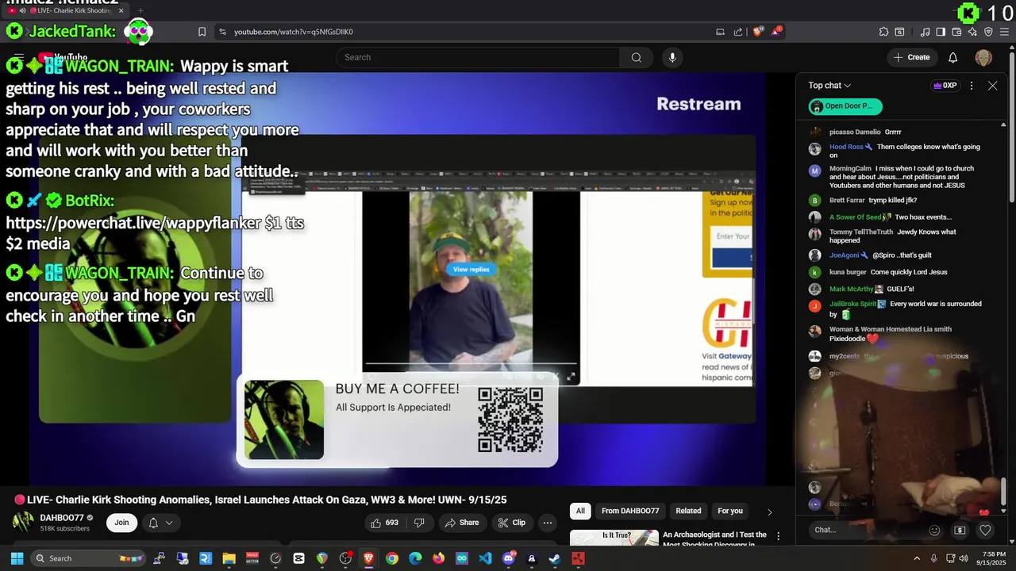Bookmark this page via the address bar icon
The height and width of the screenshot is (571, 1016).
pyautogui.click(x=202, y=32)
